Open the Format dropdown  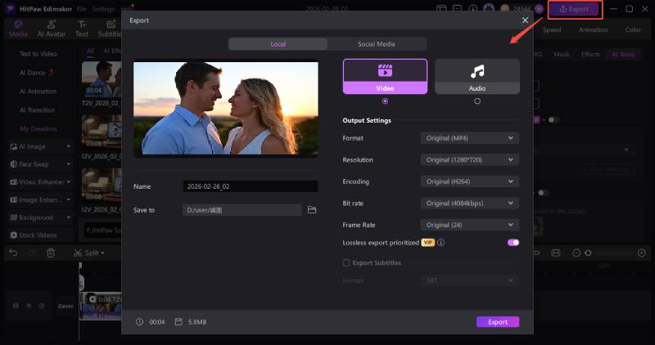[469, 138]
